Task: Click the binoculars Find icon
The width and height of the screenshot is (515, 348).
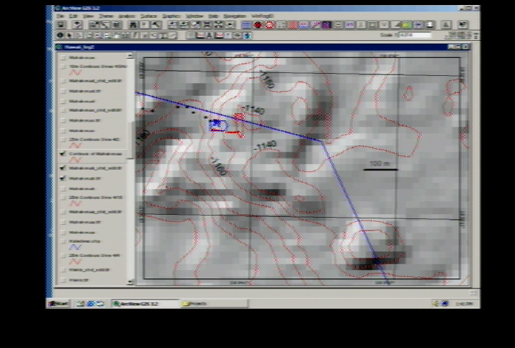Action: [x=133, y=25]
